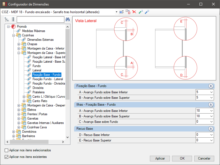The height and width of the screenshot is (165, 220).
Task: Click the Divisória tag icon
Action: pyautogui.click(x=29, y=88)
